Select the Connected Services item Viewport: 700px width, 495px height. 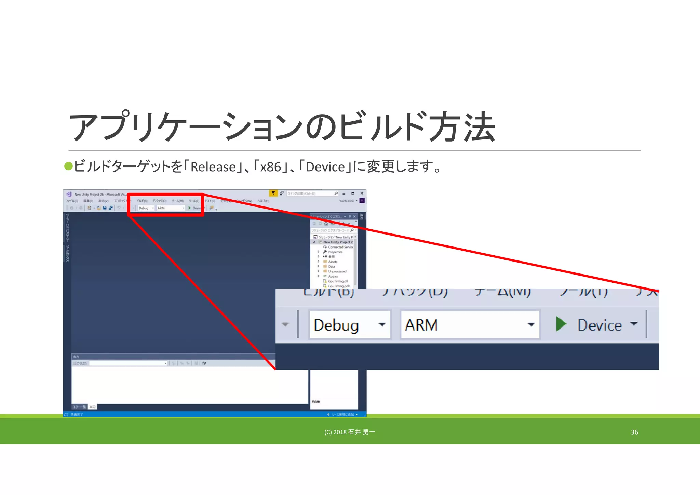click(x=338, y=247)
